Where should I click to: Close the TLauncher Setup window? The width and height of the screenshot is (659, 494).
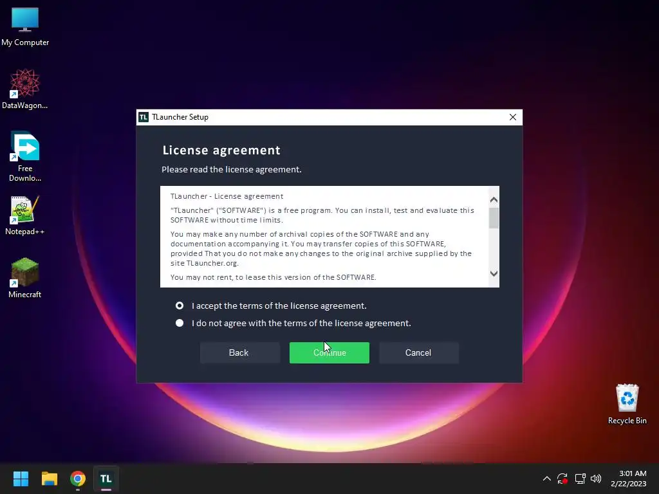[x=513, y=117]
